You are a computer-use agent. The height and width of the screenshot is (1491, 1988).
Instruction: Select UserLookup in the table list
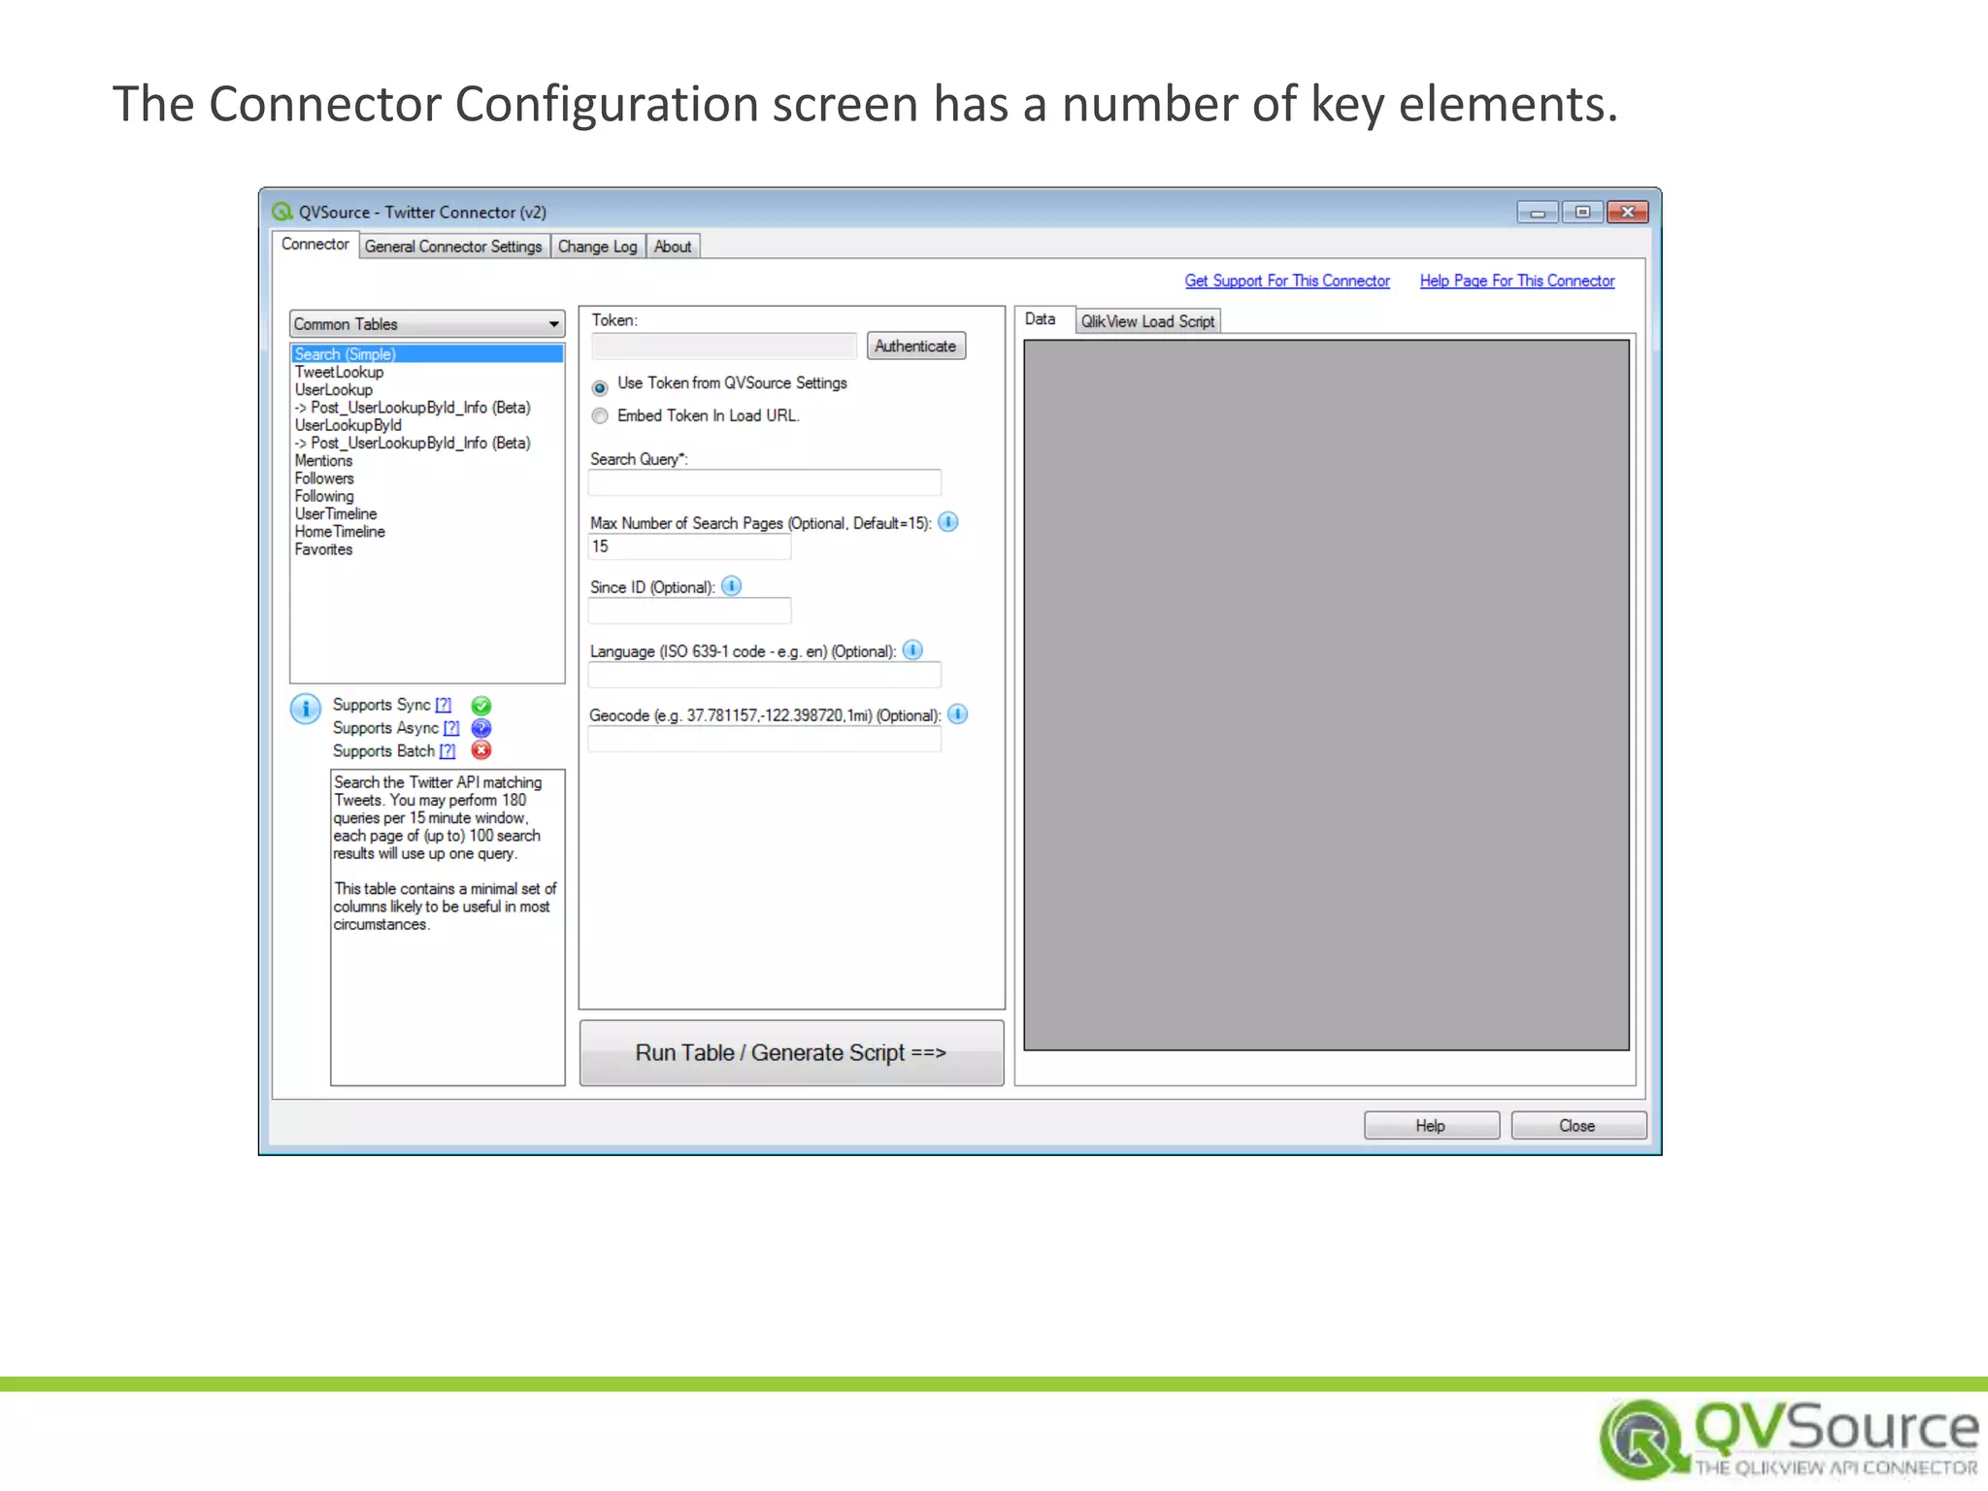pos(427,389)
